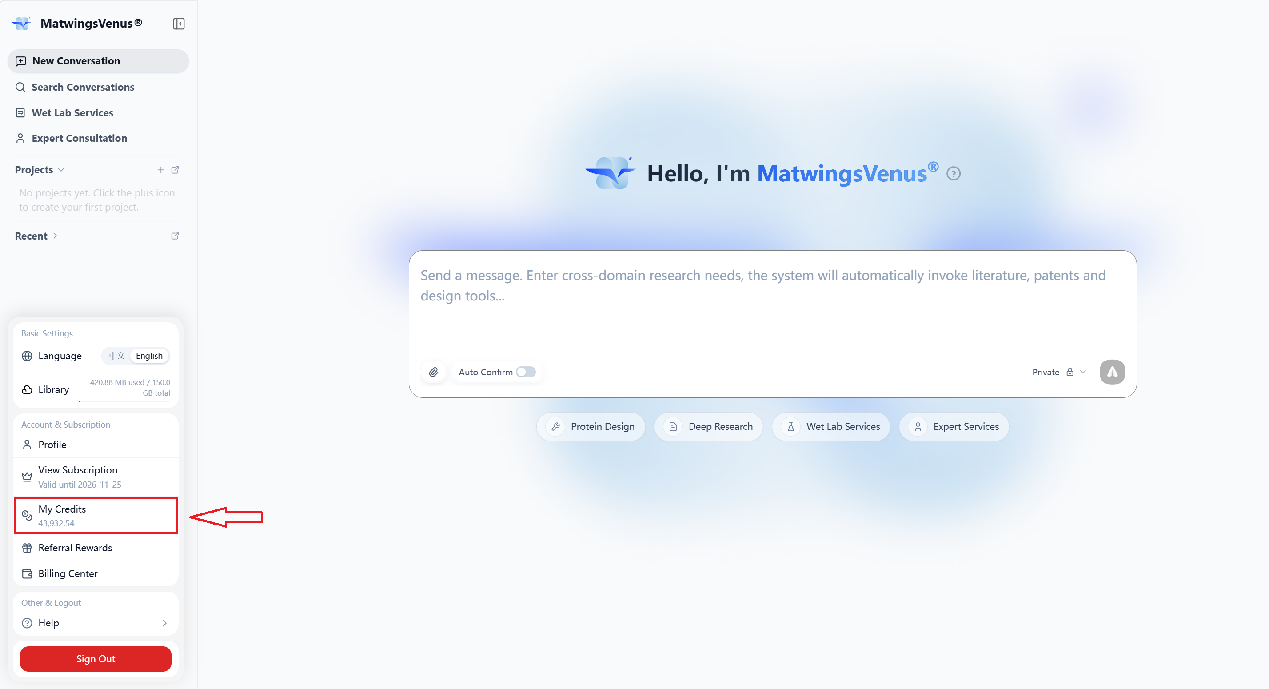Open My Credits entry

click(x=96, y=516)
